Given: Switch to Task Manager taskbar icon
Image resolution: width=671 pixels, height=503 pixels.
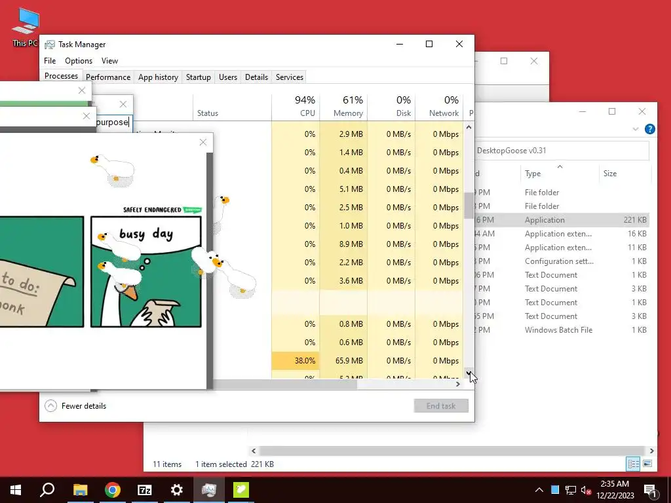Looking at the screenshot, I should pos(209,490).
